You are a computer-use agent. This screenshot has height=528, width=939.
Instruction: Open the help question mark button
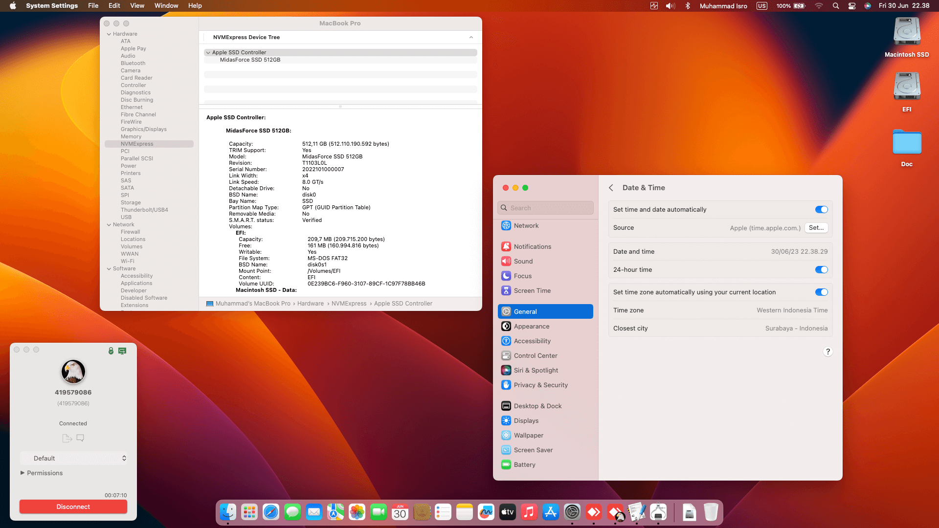point(827,352)
